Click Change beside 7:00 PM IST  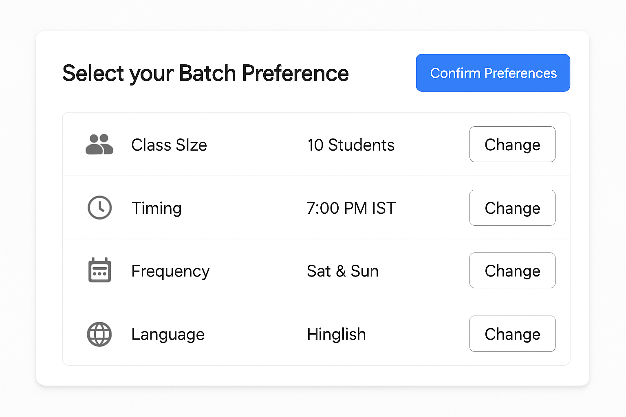(x=512, y=208)
